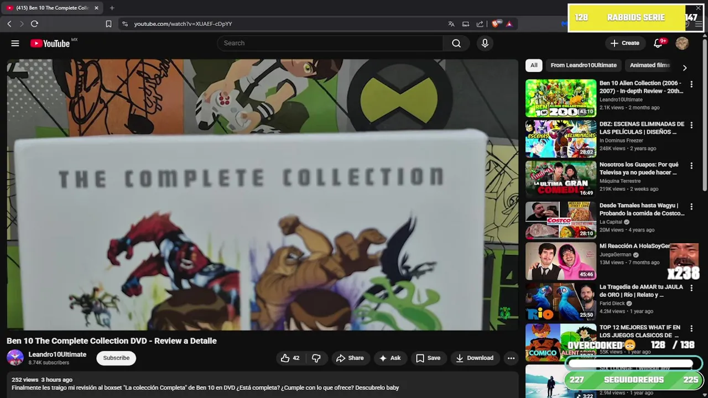
Task: Open the Brave Shields lion icon
Action: [496, 24]
